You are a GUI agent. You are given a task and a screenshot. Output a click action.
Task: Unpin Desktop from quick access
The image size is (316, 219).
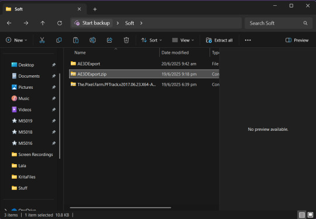(x=54, y=65)
